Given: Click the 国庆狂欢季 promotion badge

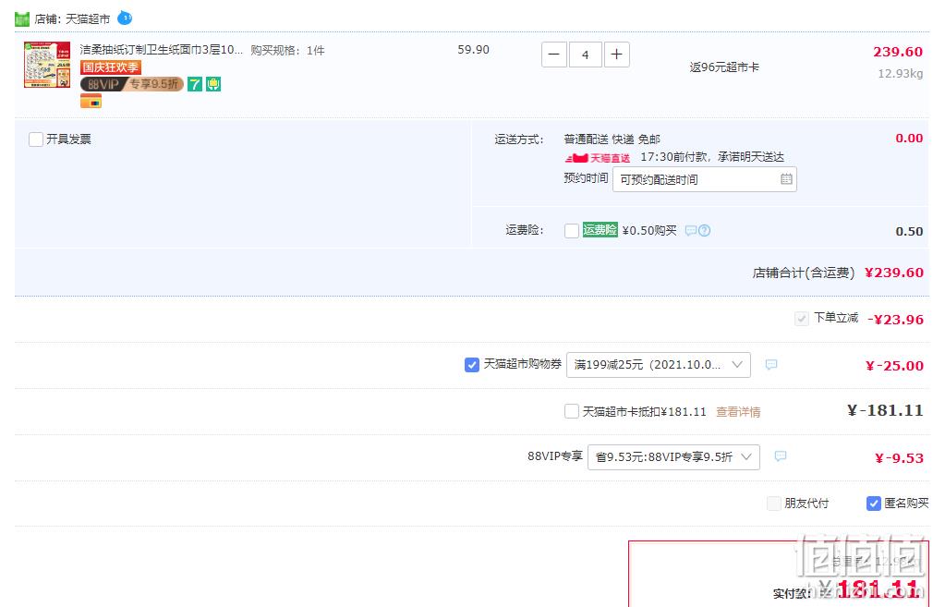Looking at the screenshot, I should (x=111, y=67).
